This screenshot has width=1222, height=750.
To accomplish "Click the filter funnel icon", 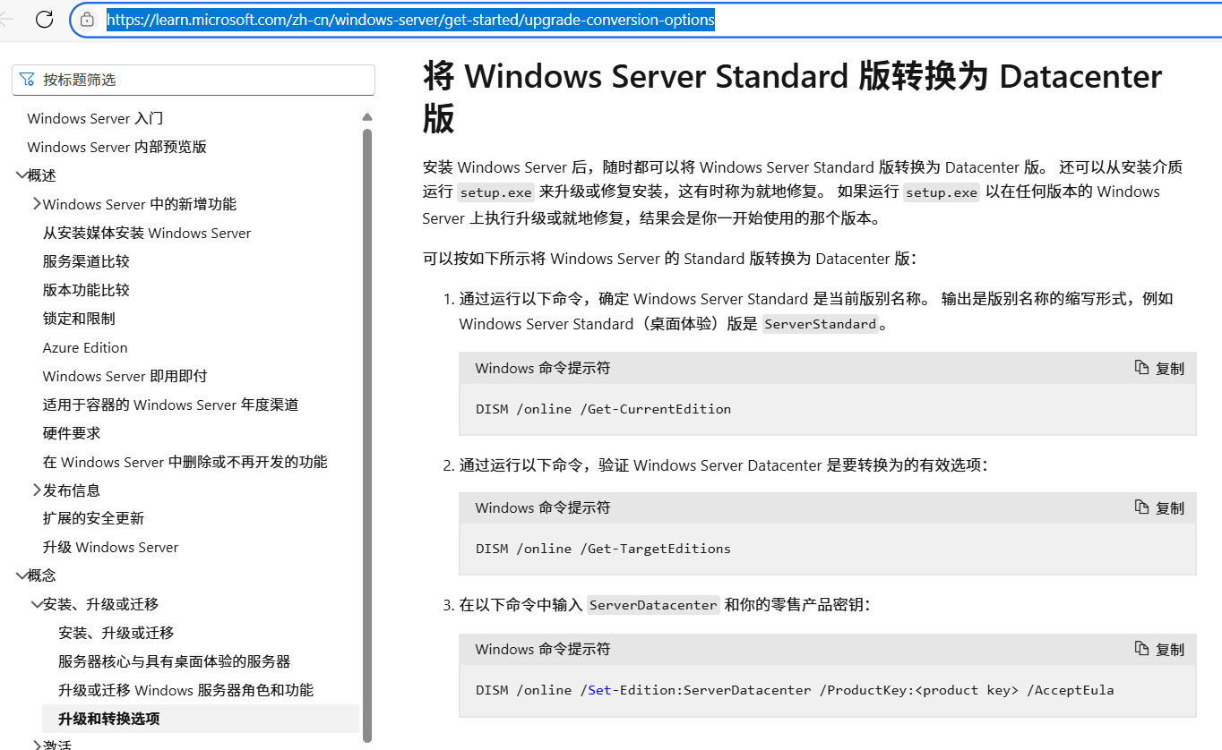I will click(27, 80).
